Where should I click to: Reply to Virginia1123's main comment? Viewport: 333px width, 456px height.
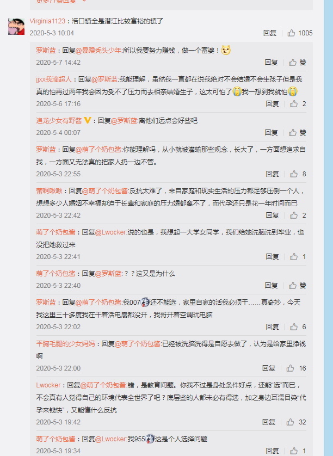pos(269,33)
